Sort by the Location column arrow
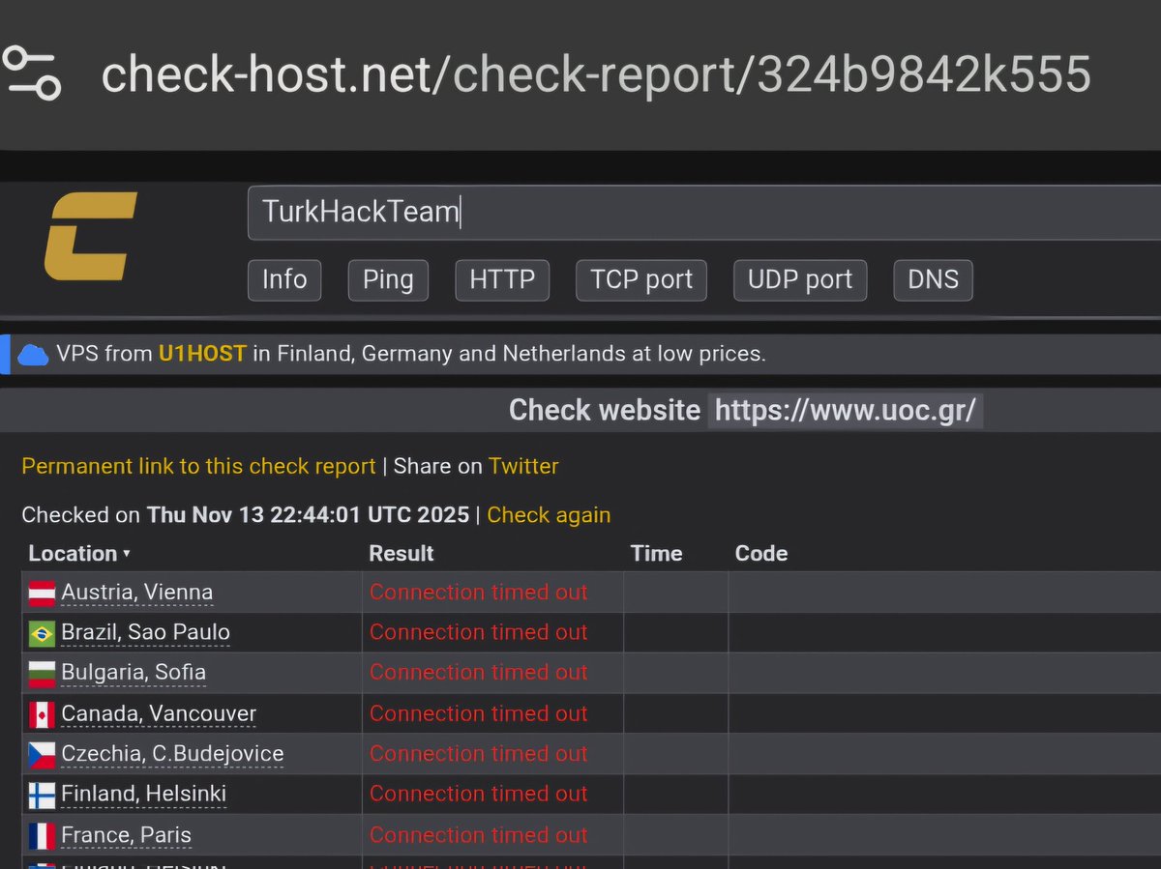The image size is (1161, 869). [x=127, y=555]
